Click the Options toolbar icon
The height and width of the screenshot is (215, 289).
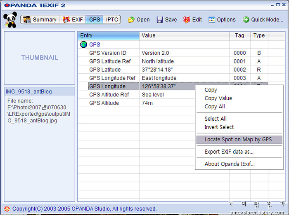click(x=212, y=20)
